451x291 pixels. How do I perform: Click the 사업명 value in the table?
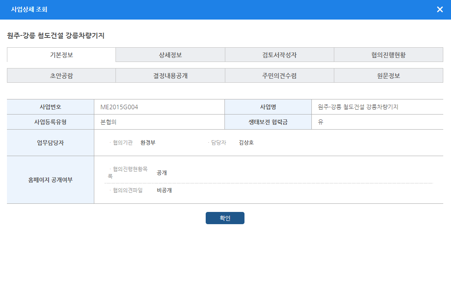click(x=358, y=107)
